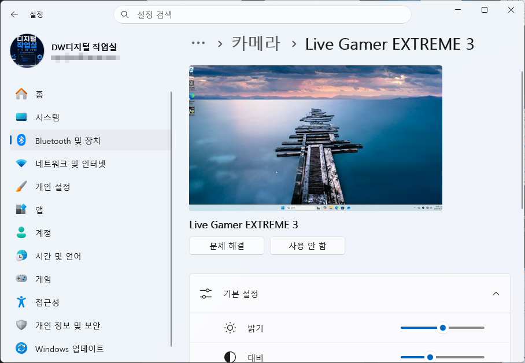Open the 홈 settings page
The image size is (525, 363).
tap(90, 94)
